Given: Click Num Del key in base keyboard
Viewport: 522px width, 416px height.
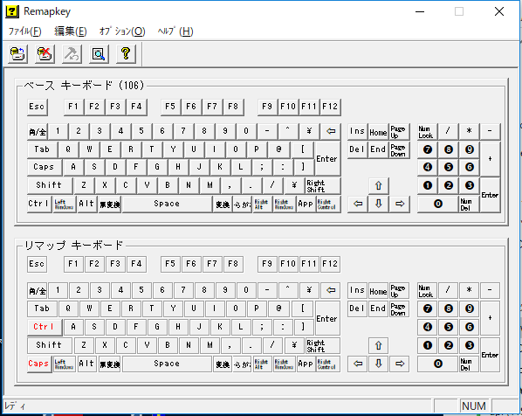Looking at the screenshot, I should point(470,204).
